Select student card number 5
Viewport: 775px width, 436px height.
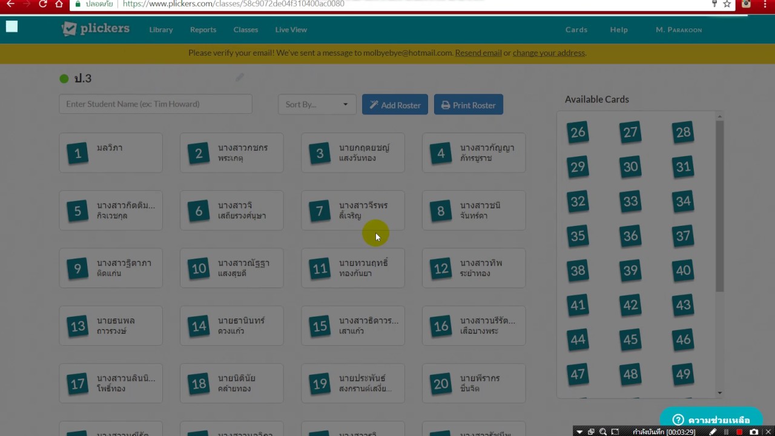[x=111, y=210]
